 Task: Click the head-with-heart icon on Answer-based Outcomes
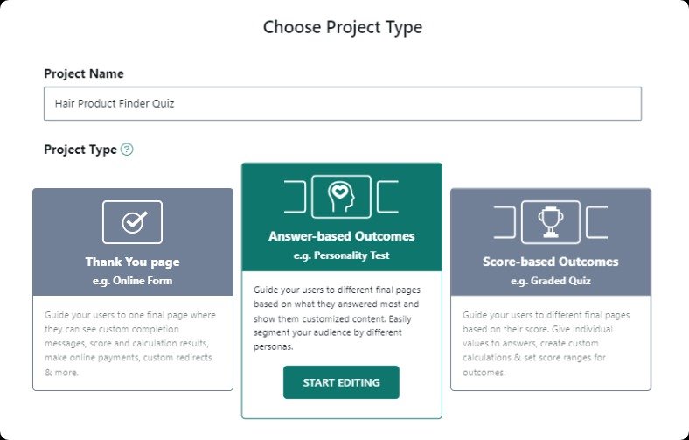[x=341, y=197]
